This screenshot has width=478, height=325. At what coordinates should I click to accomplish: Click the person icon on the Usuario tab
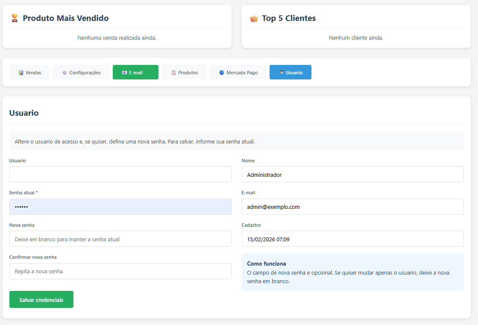click(282, 72)
